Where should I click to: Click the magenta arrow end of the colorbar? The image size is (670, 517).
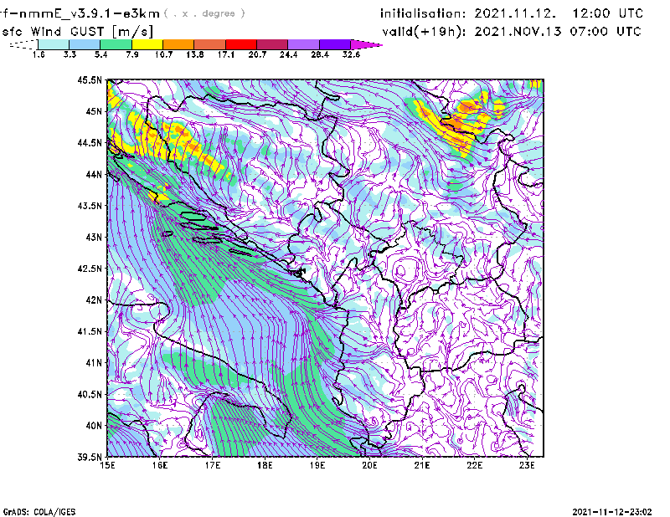[366, 44]
